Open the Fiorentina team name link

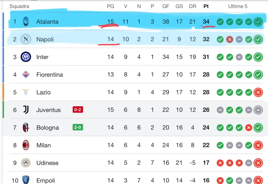(x=49, y=74)
